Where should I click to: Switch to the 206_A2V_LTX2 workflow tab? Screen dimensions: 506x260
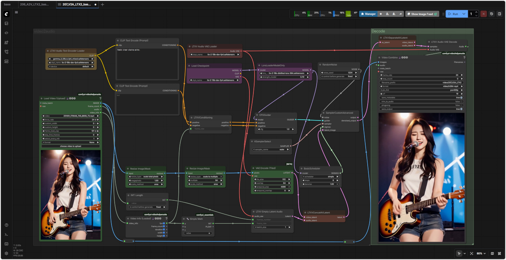point(34,4)
